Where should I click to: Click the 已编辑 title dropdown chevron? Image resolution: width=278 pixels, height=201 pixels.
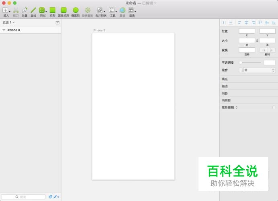pos(155,3)
